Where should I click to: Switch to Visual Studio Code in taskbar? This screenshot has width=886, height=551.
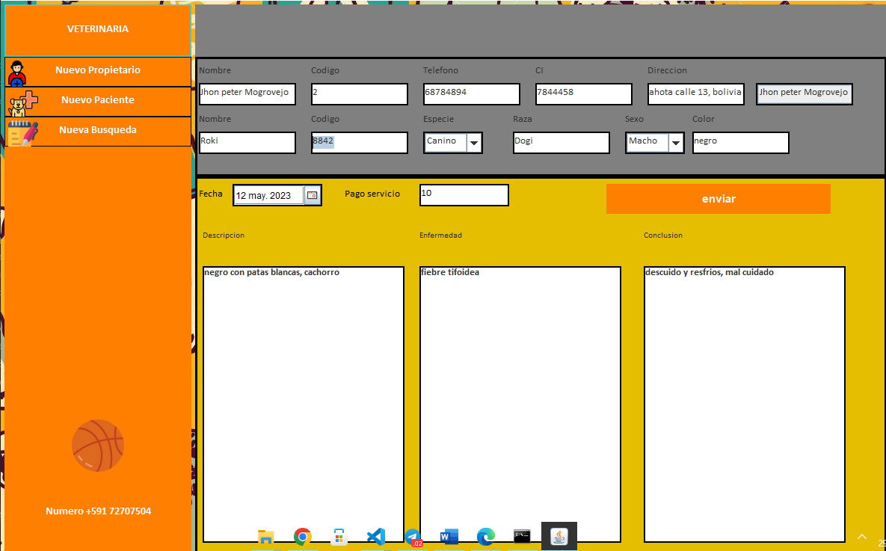[x=376, y=536]
